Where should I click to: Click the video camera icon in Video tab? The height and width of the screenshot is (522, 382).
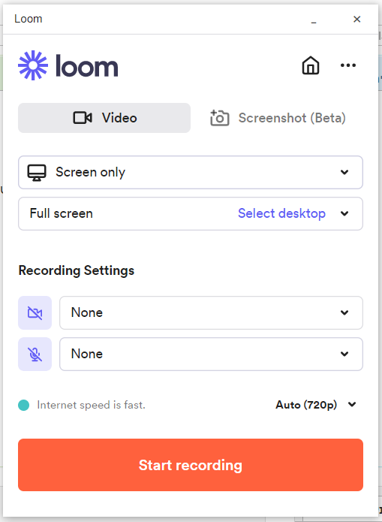pos(83,118)
